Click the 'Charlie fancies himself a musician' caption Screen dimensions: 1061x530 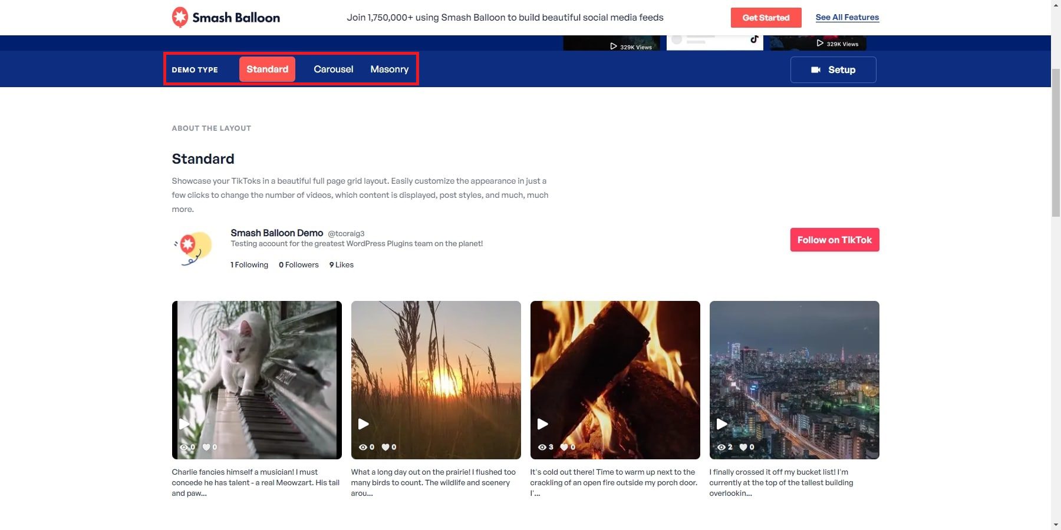(x=256, y=483)
